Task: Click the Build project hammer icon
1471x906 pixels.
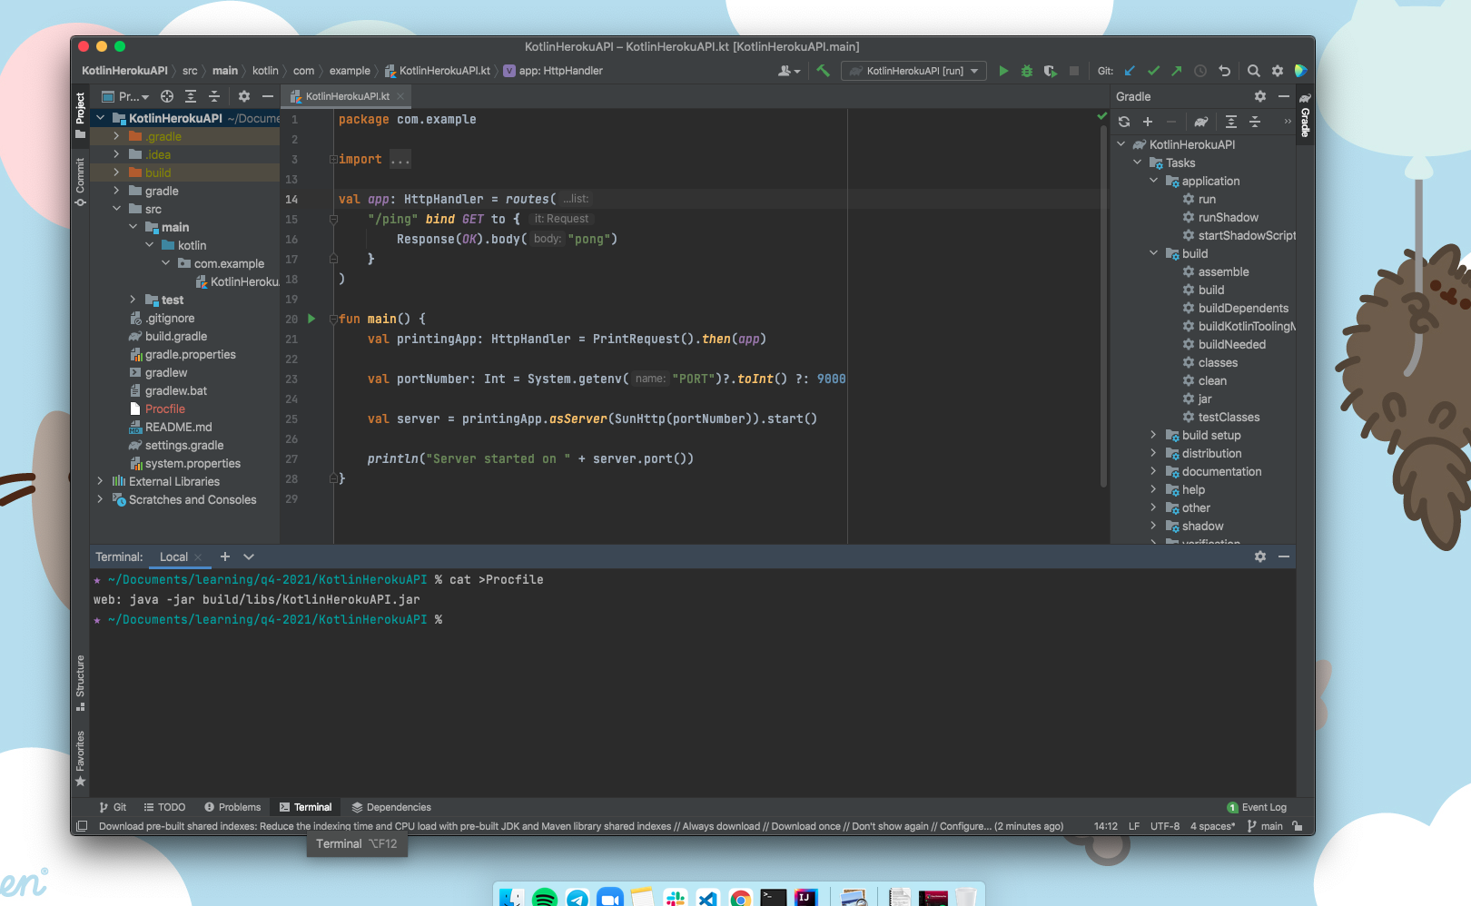Action: 823,71
